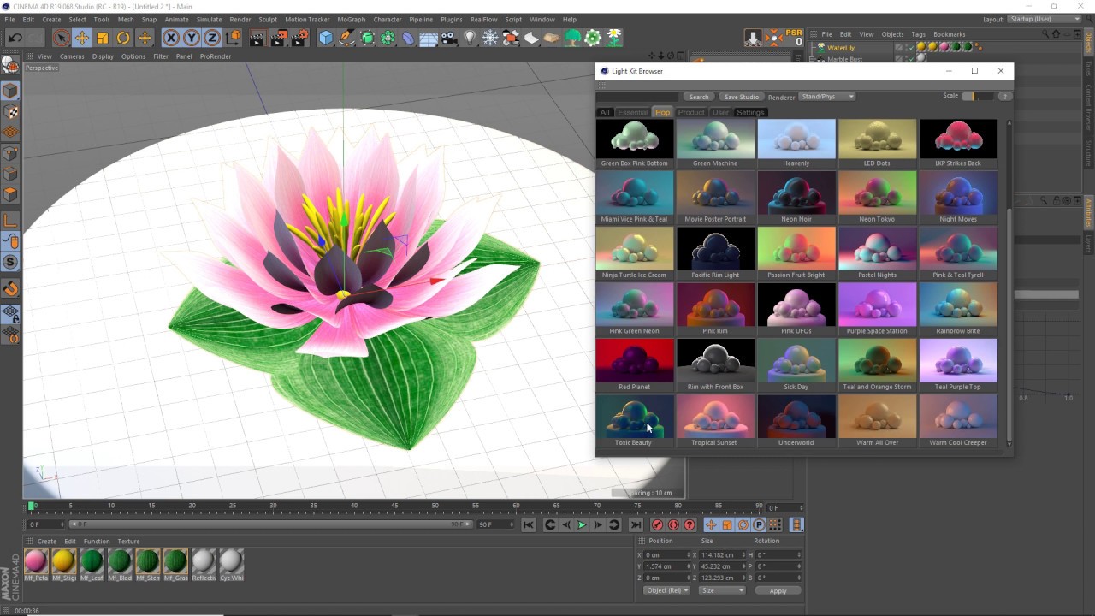Click the green tree plugin icon
This screenshot has height=616, width=1095.
[x=573, y=38]
